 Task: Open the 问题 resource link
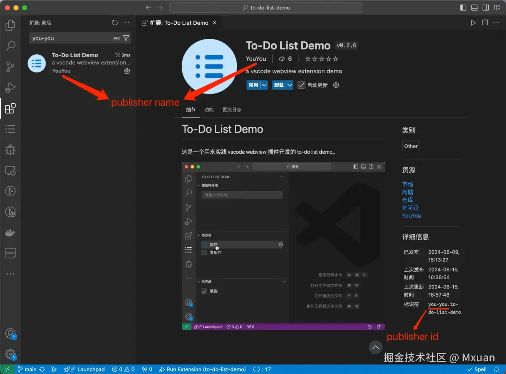(408, 192)
